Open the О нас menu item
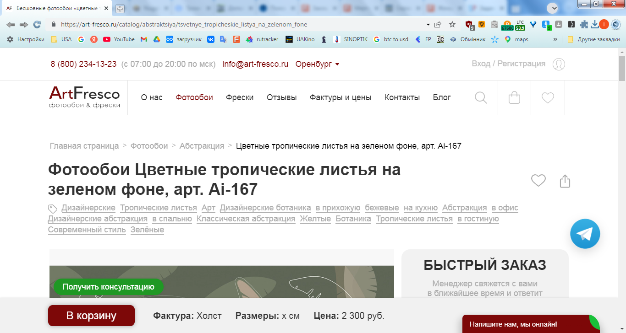Viewport: 626px width, 333px height. 152,97
